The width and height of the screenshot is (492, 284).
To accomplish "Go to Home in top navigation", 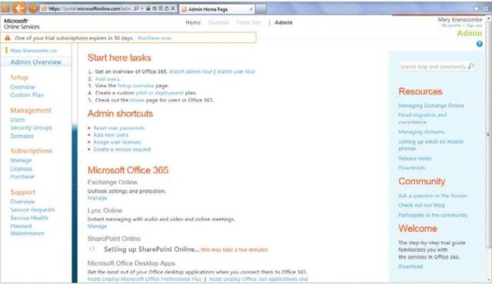I will point(193,22).
